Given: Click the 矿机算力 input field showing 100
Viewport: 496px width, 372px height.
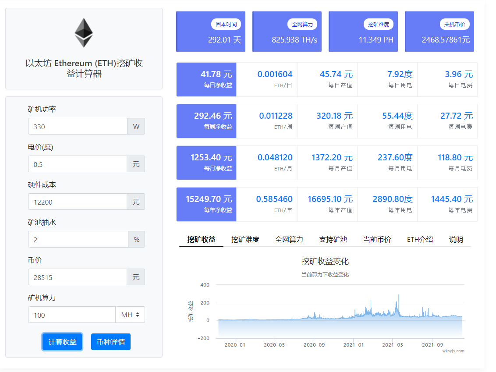Looking at the screenshot, I should click(72, 315).
